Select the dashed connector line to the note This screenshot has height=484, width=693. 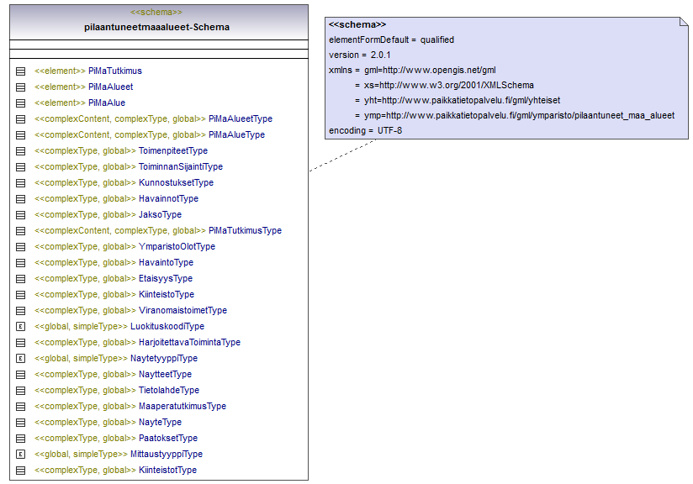point(342,155)
